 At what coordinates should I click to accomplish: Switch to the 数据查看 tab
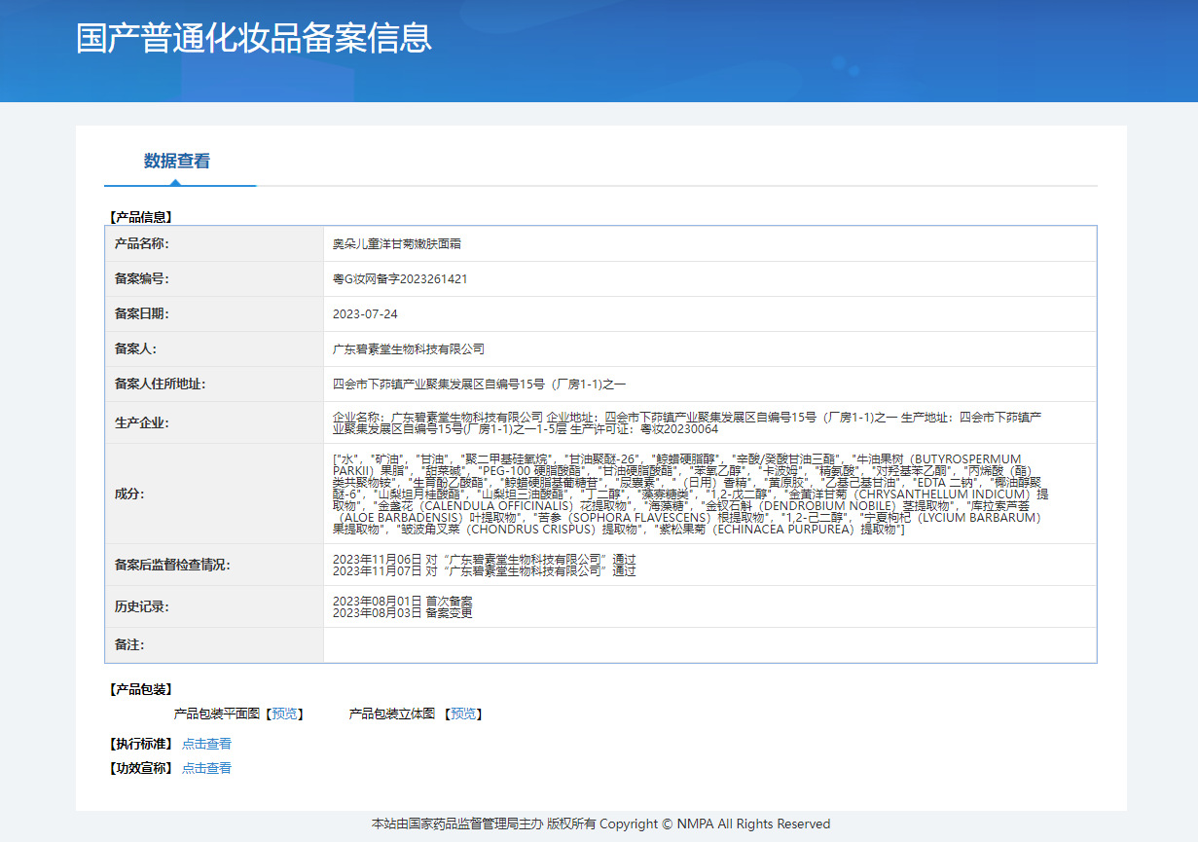(177, 162)
